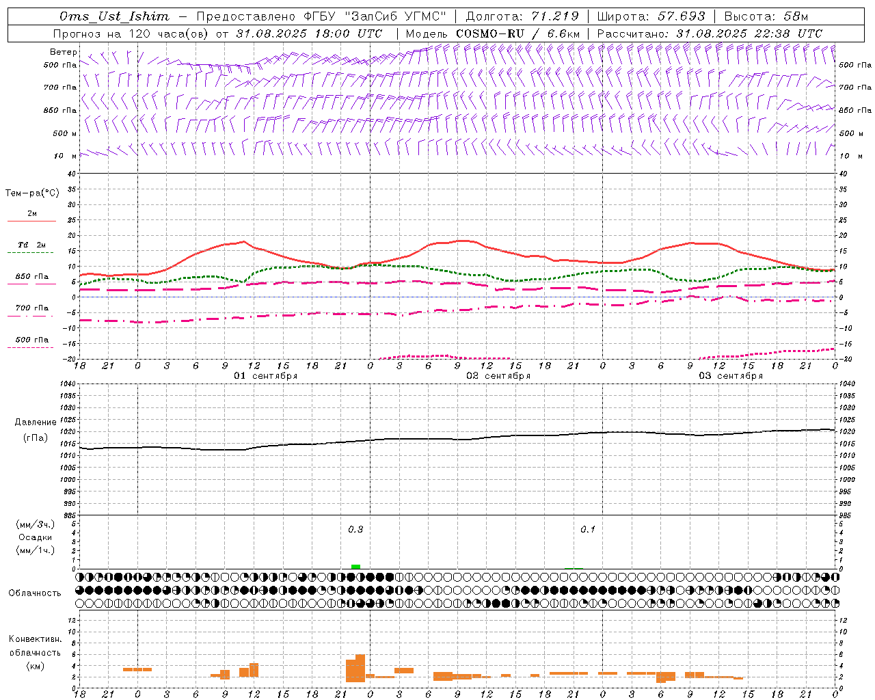The image size is (875, 700).
Task: Click the elevation text Высота: 58м
Action: [766, 16]
